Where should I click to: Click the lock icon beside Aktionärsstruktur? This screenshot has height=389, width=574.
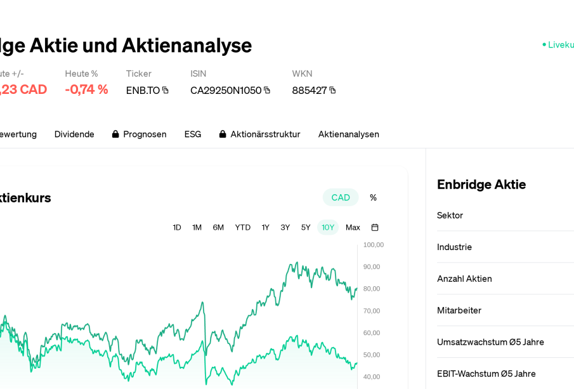click(x=223, y=134)
